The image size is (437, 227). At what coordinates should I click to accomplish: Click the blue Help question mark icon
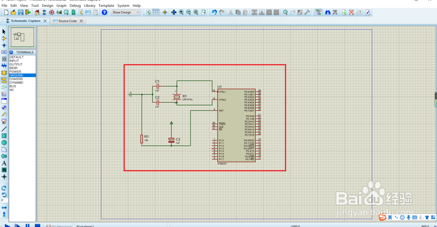[x=104, y=12]
